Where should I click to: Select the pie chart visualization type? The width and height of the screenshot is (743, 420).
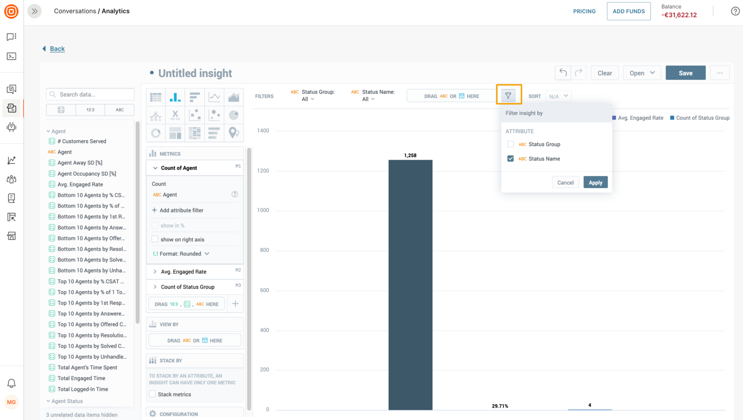pyautogui.click(x=234, y=114)
